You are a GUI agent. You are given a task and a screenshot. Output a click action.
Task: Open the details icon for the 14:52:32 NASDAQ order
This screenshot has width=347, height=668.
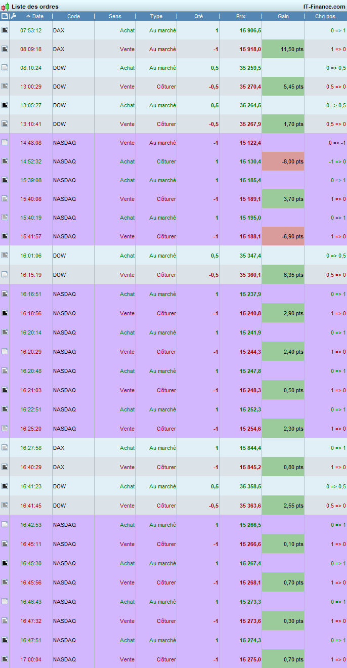(5, 161)
